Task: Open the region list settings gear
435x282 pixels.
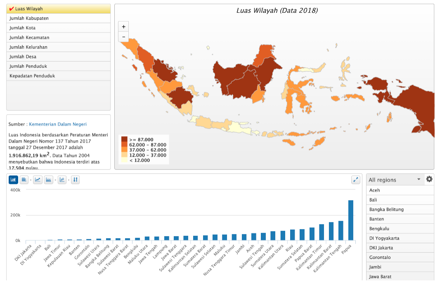Action: pos(429,179)
